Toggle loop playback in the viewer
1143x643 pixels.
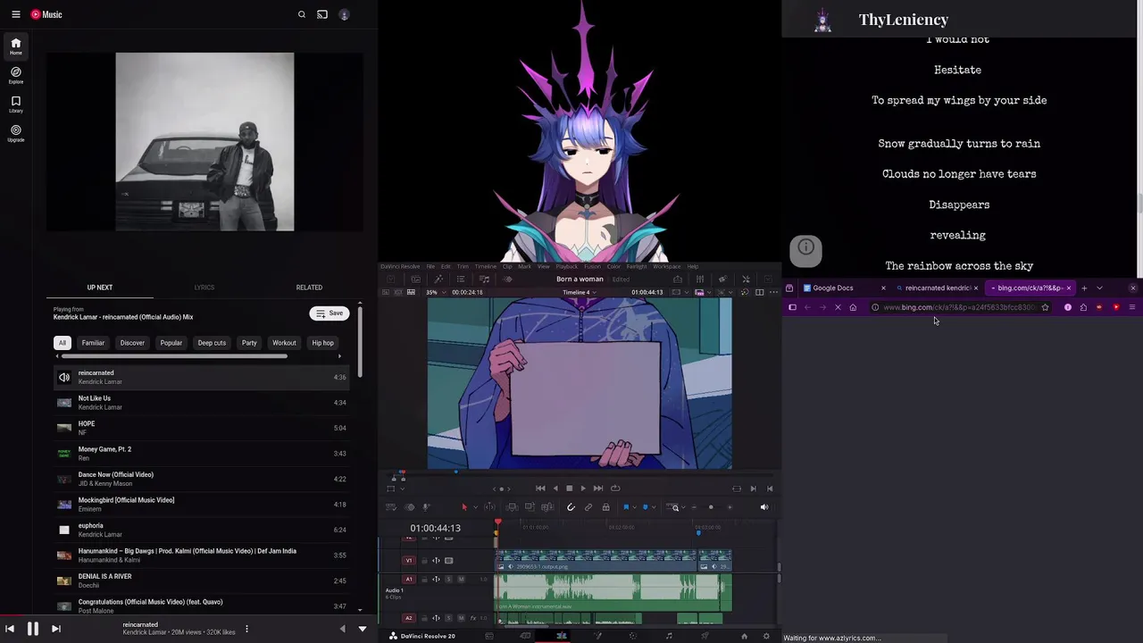pos(615,489)
